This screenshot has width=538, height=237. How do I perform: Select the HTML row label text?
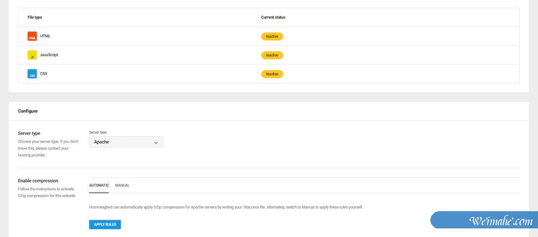[45, 36]
